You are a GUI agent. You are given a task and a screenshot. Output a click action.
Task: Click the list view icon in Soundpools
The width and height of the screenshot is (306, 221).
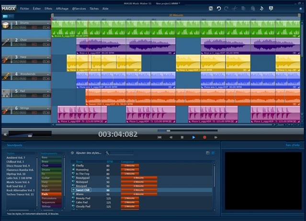[213, 153]
